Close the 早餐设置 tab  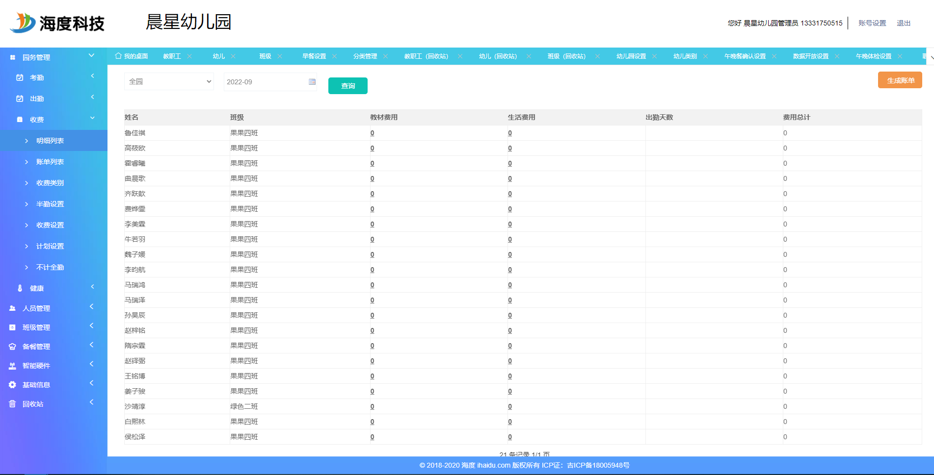tap(334, 56)
